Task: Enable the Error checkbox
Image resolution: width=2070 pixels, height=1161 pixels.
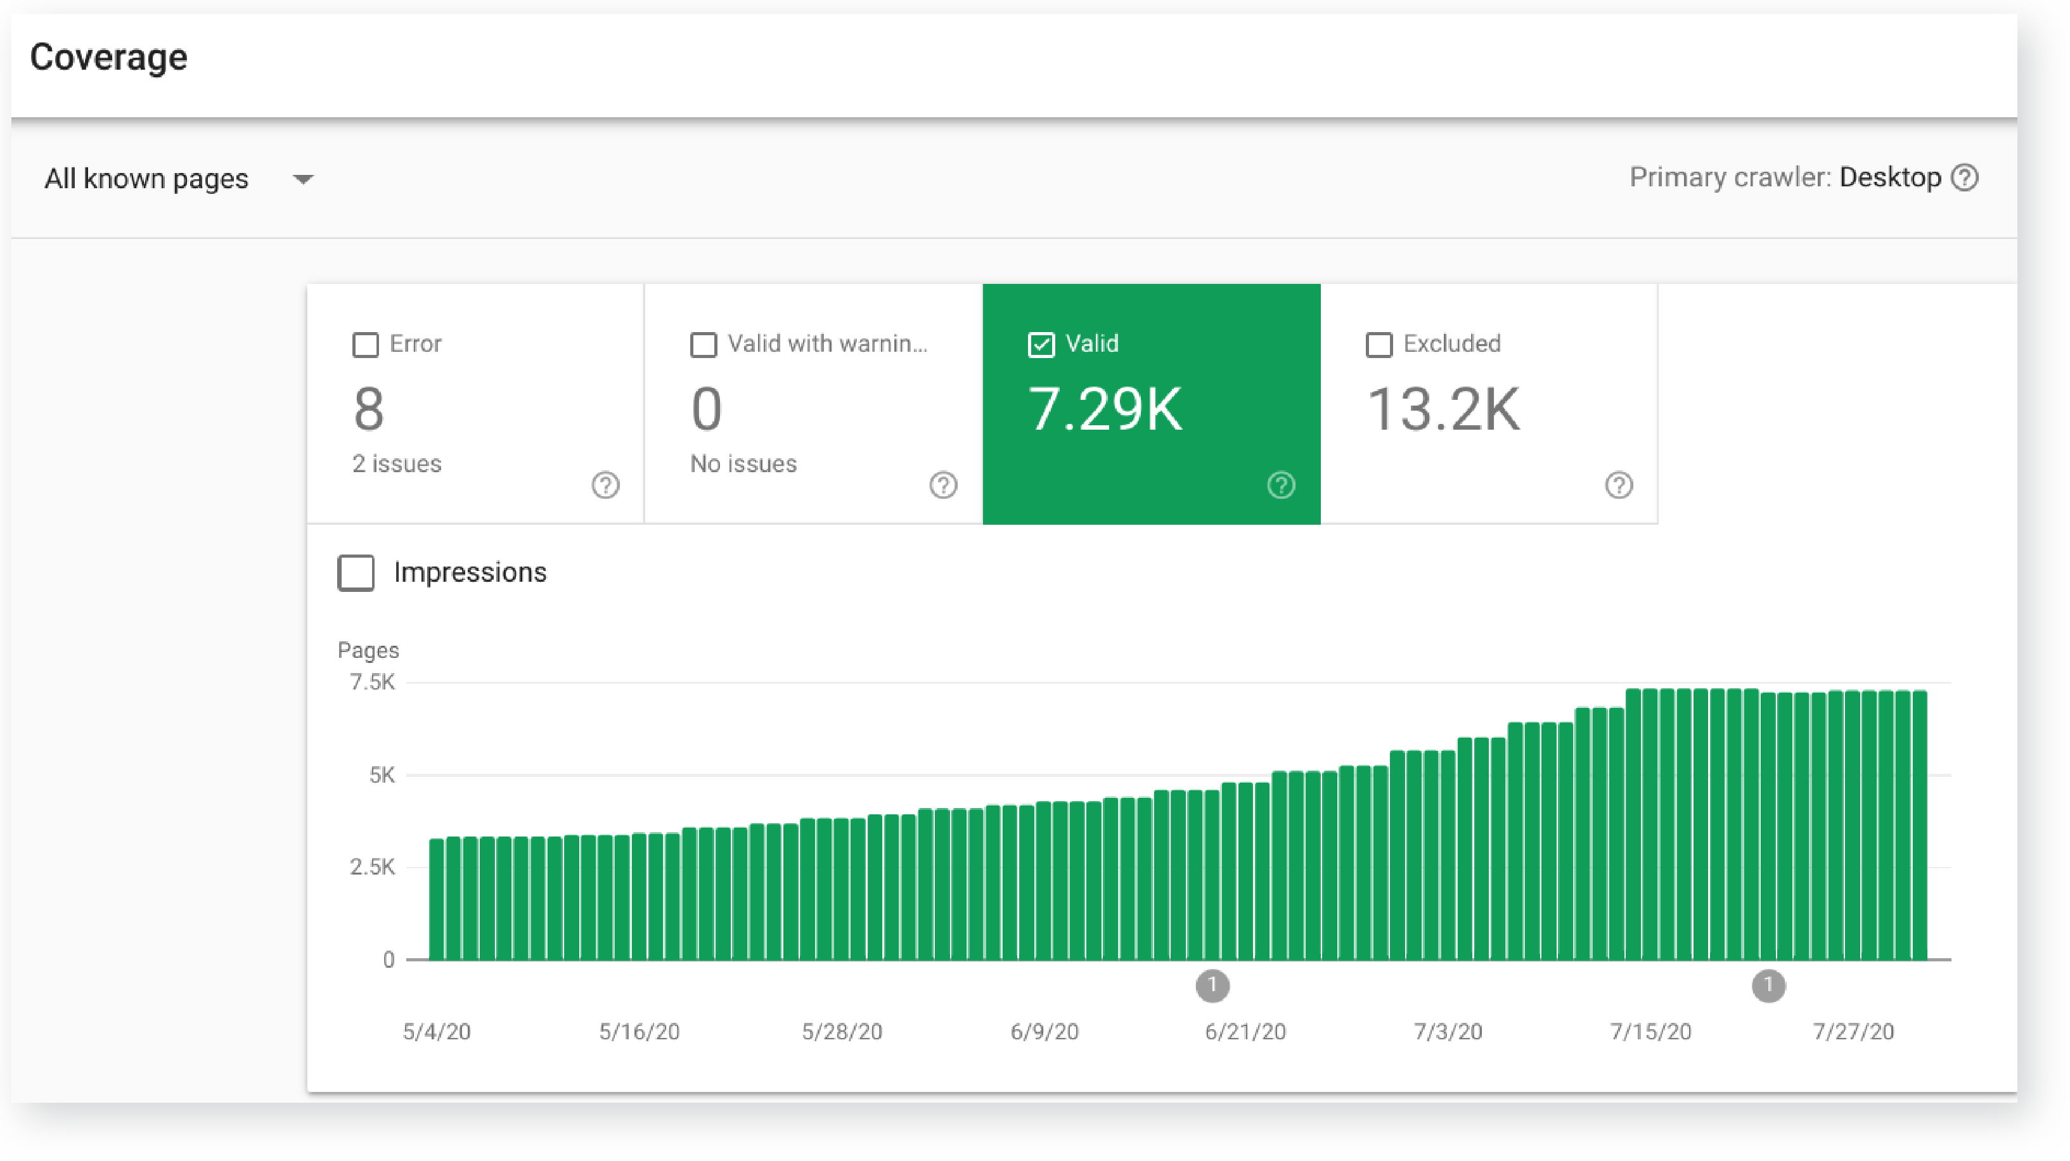Action: pyautogui.click(x=366, y=345)
